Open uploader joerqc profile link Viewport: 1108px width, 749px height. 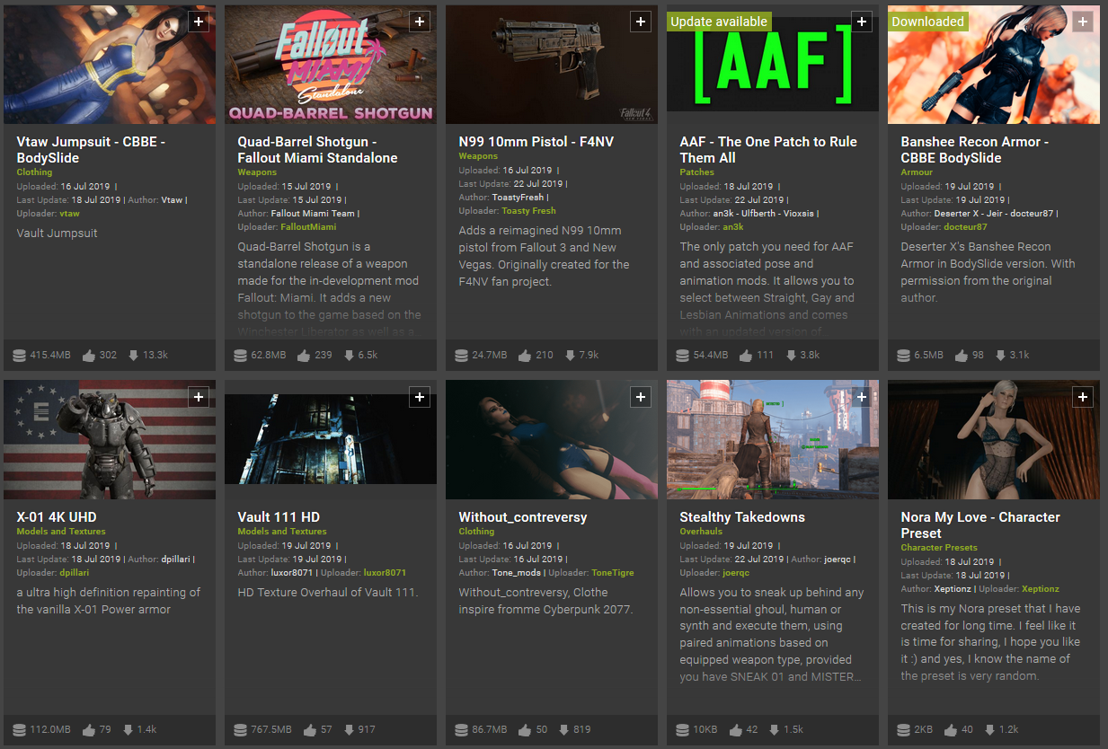click(736, 573)
